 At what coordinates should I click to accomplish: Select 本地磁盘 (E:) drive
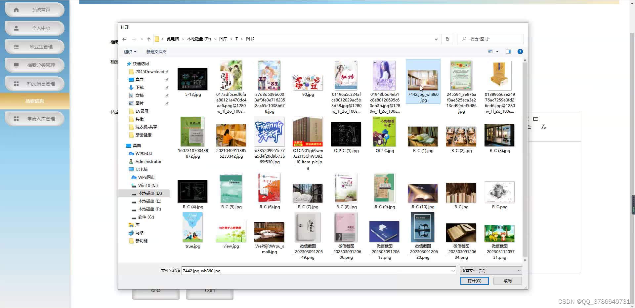tap(149, 201)
